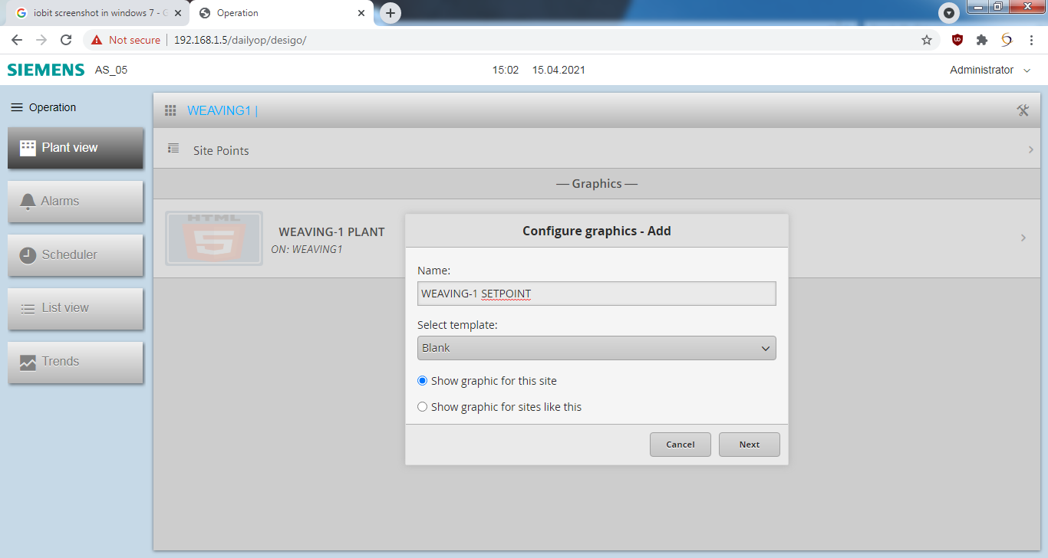Viewport: 1048px width, 558px height.
Task: Click the browser address bar URL
Action: point(240,40)
